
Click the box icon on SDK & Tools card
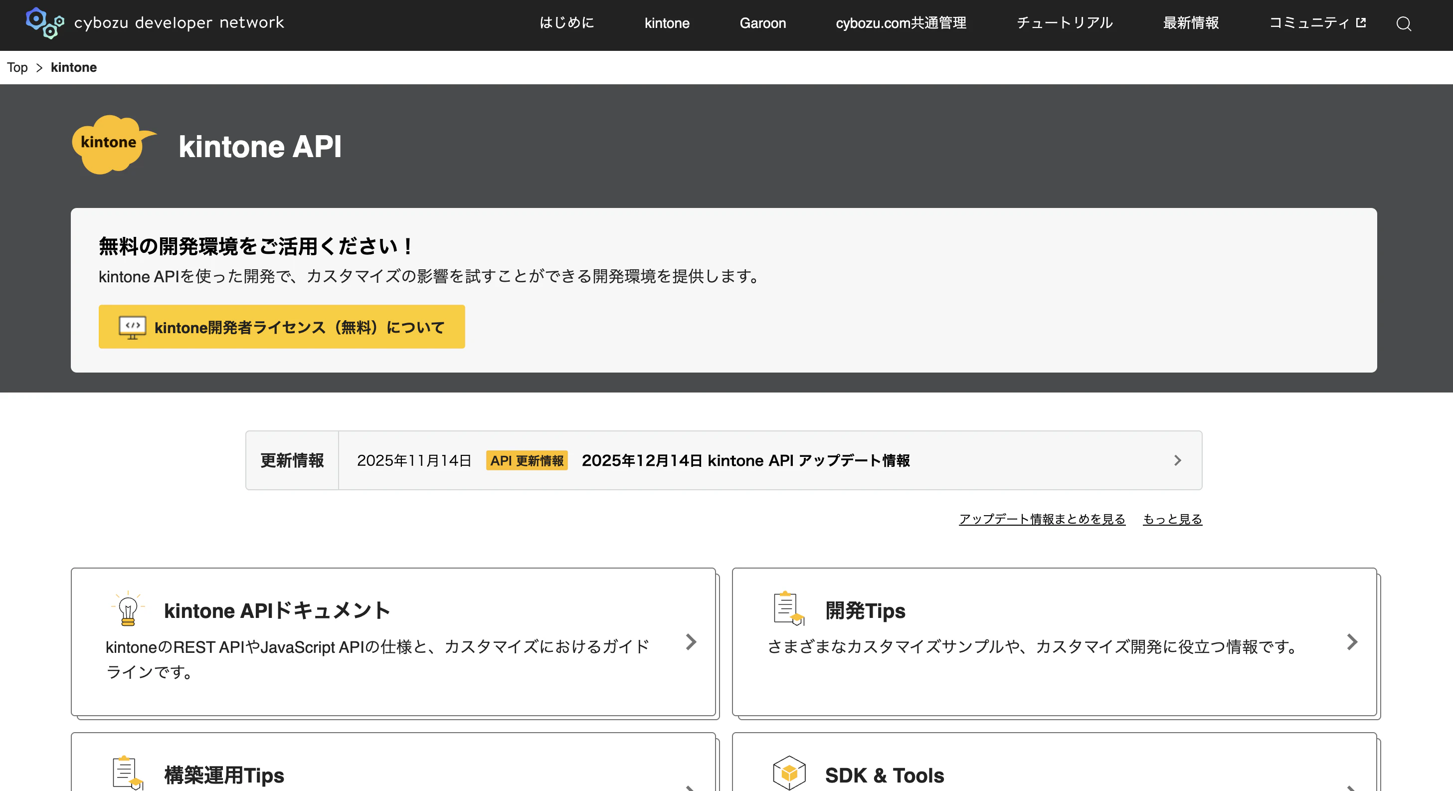coord(789,773)
